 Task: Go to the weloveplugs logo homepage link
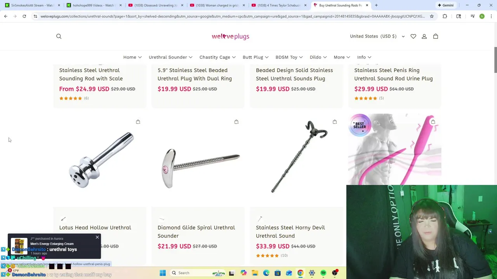pyautogui.click(x=230, y=36)
